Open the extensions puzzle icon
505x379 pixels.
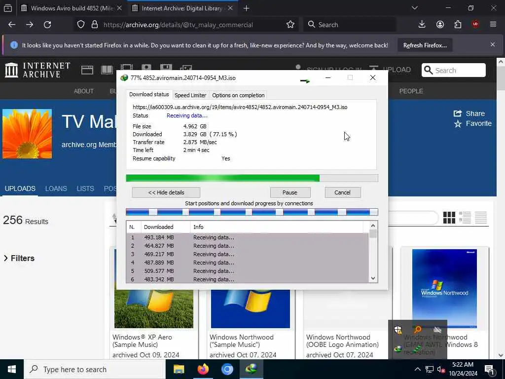(458, 25)
